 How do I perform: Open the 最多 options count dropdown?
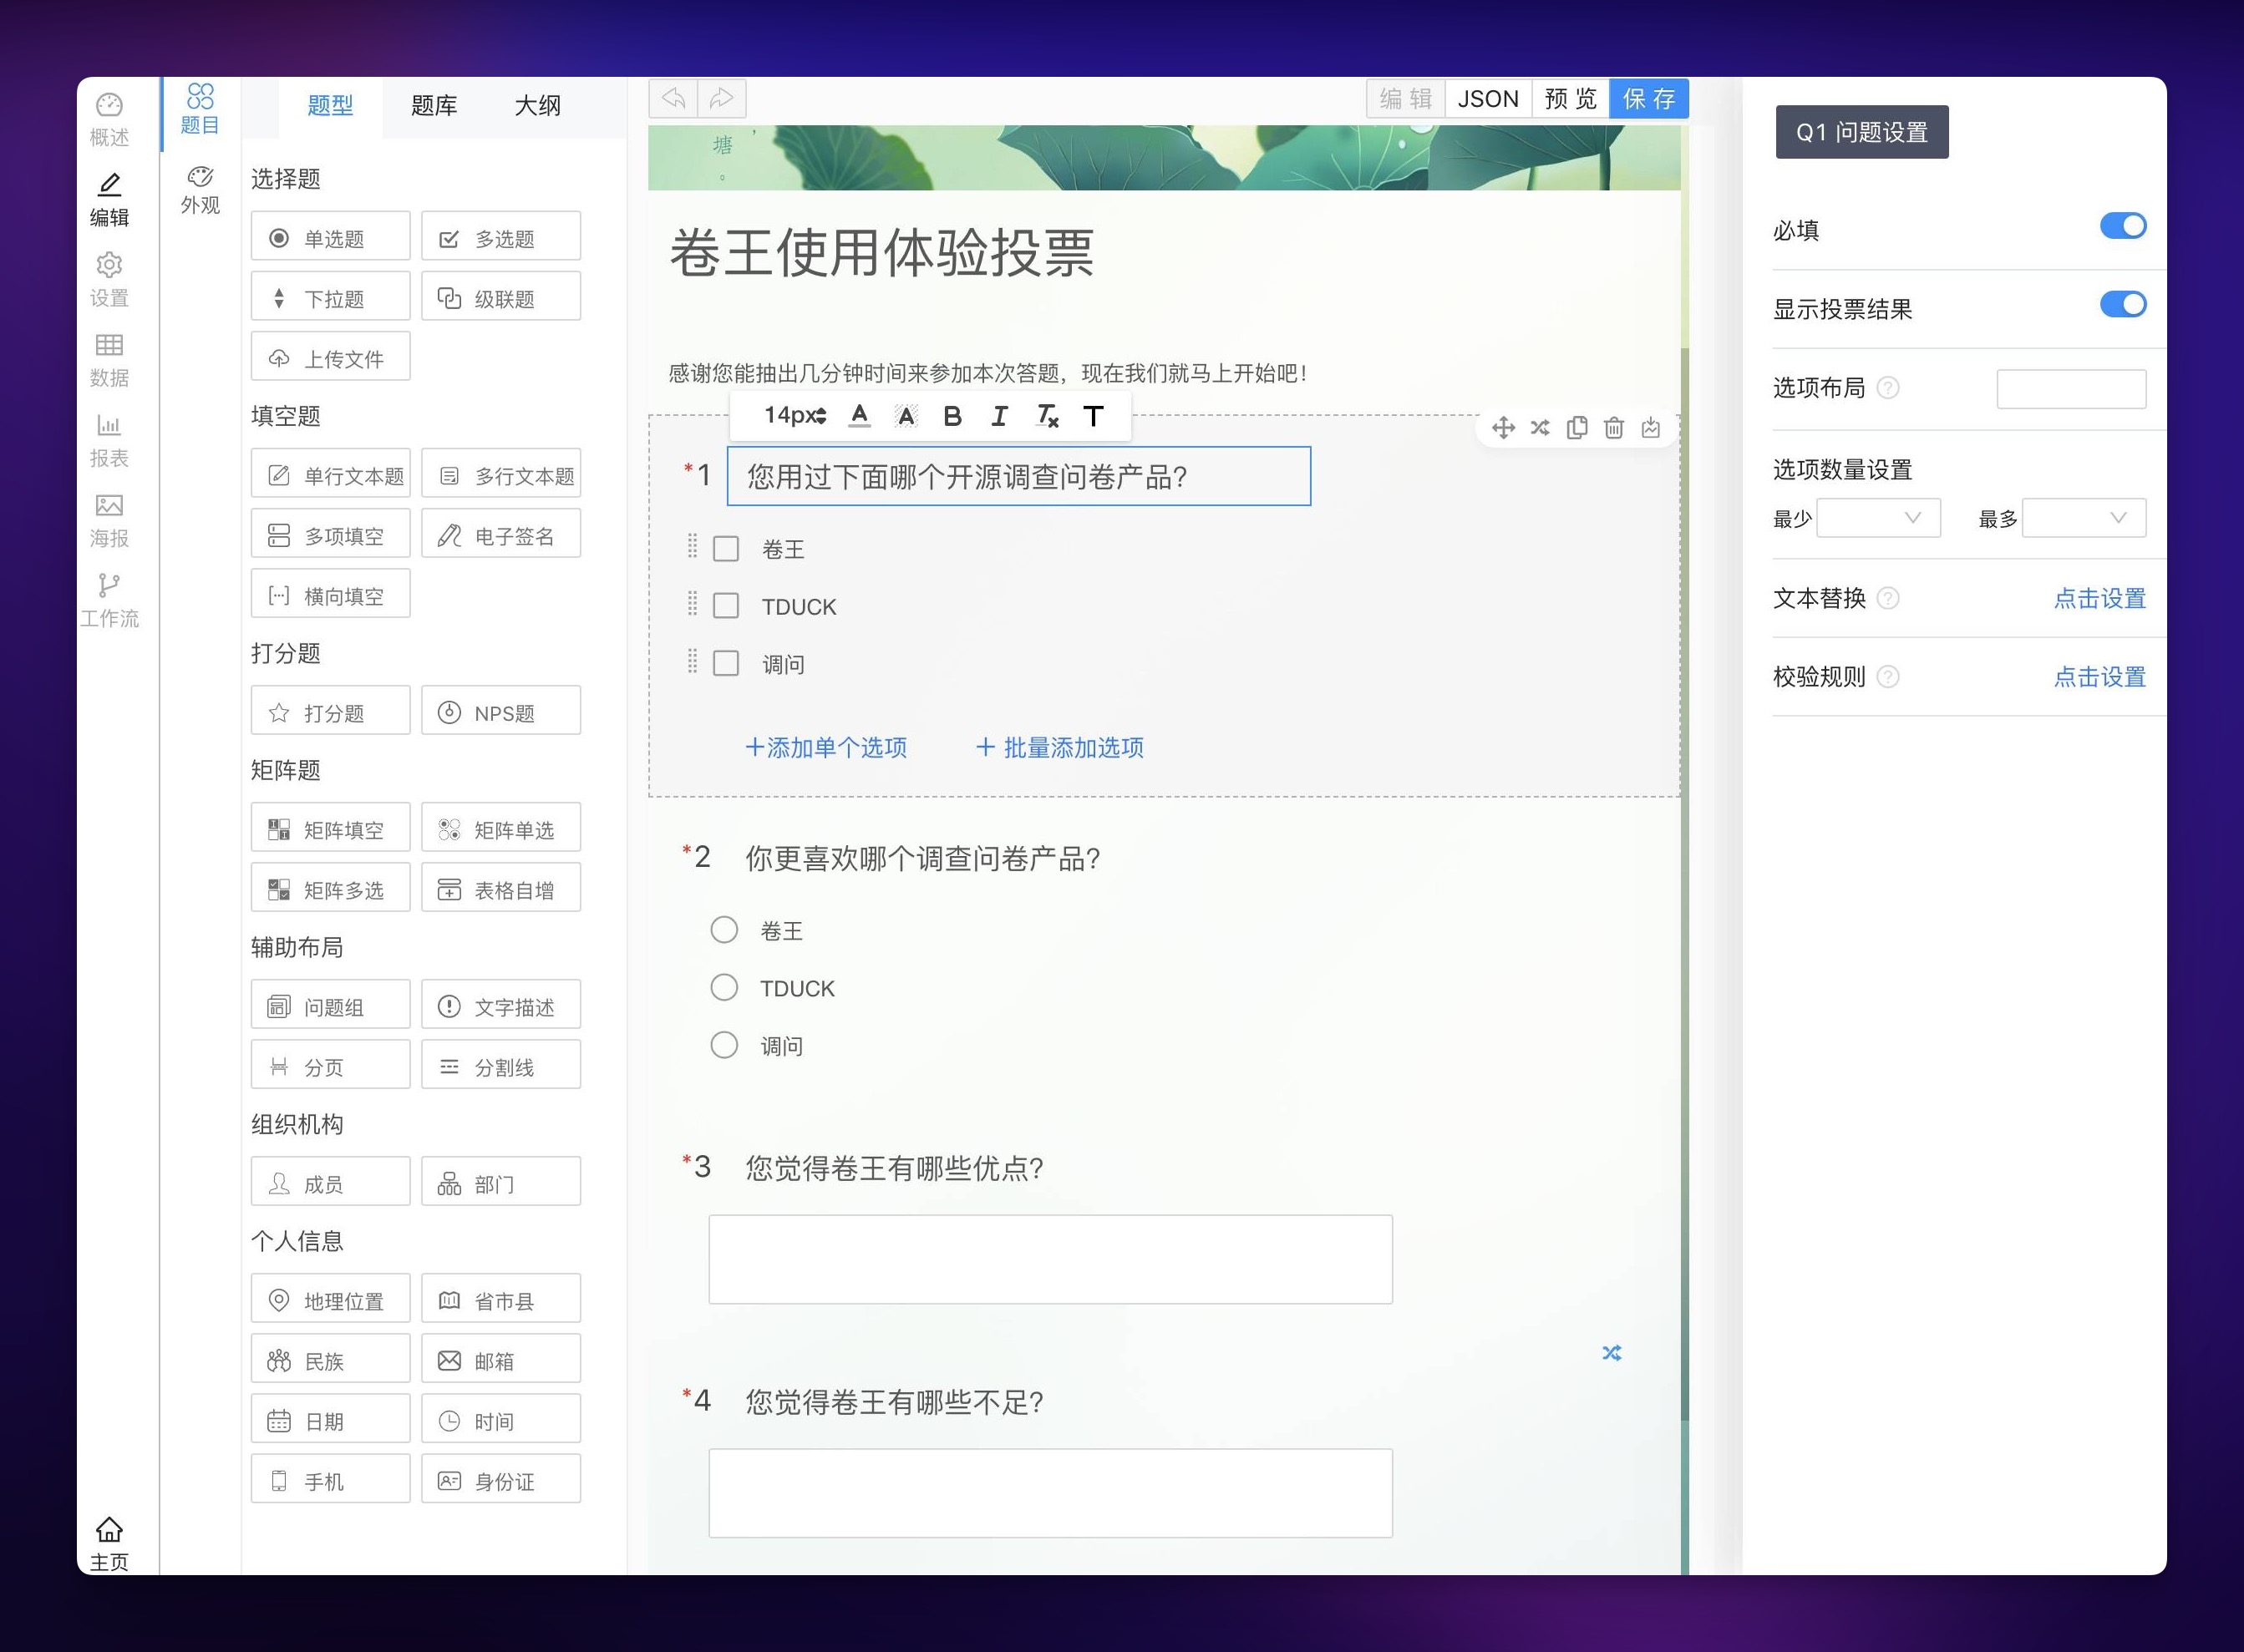tap(2083, 518)
